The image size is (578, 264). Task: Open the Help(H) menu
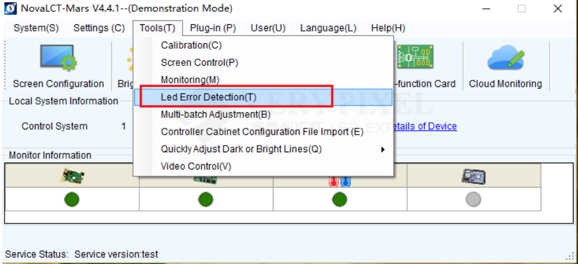[x=388, y=28]
